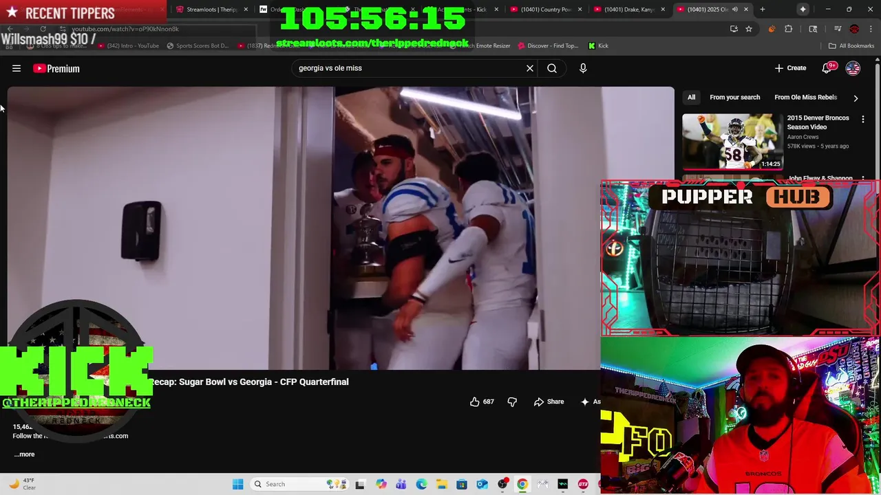The width and height of the screenshot is (881, 495).
Task: Open the Chrome extensions puzzle menu
Action: click(x=788, y=29)
